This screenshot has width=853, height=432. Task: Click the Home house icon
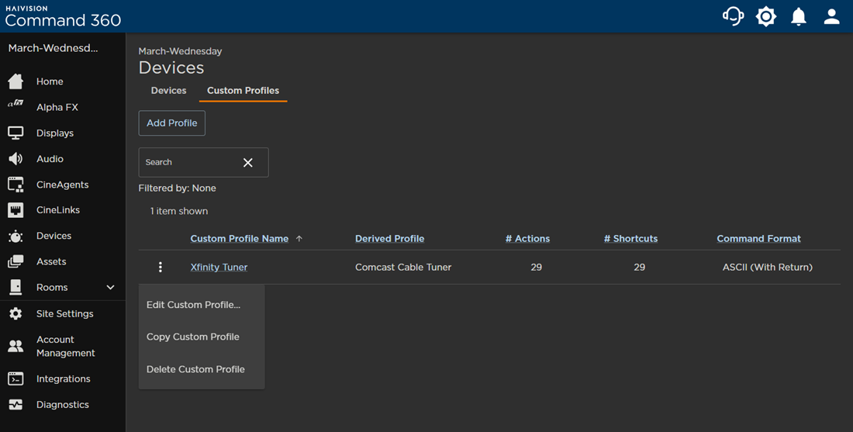pos(16,81)
